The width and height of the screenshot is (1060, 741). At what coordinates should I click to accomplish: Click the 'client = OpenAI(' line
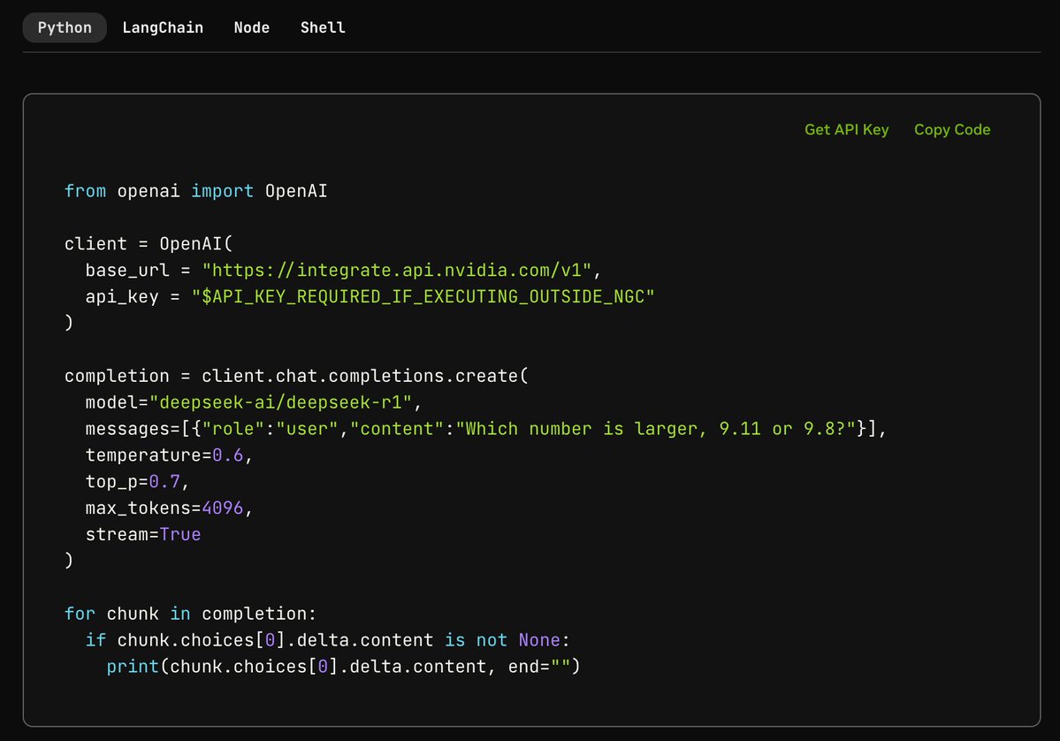(x=149, y=243)
